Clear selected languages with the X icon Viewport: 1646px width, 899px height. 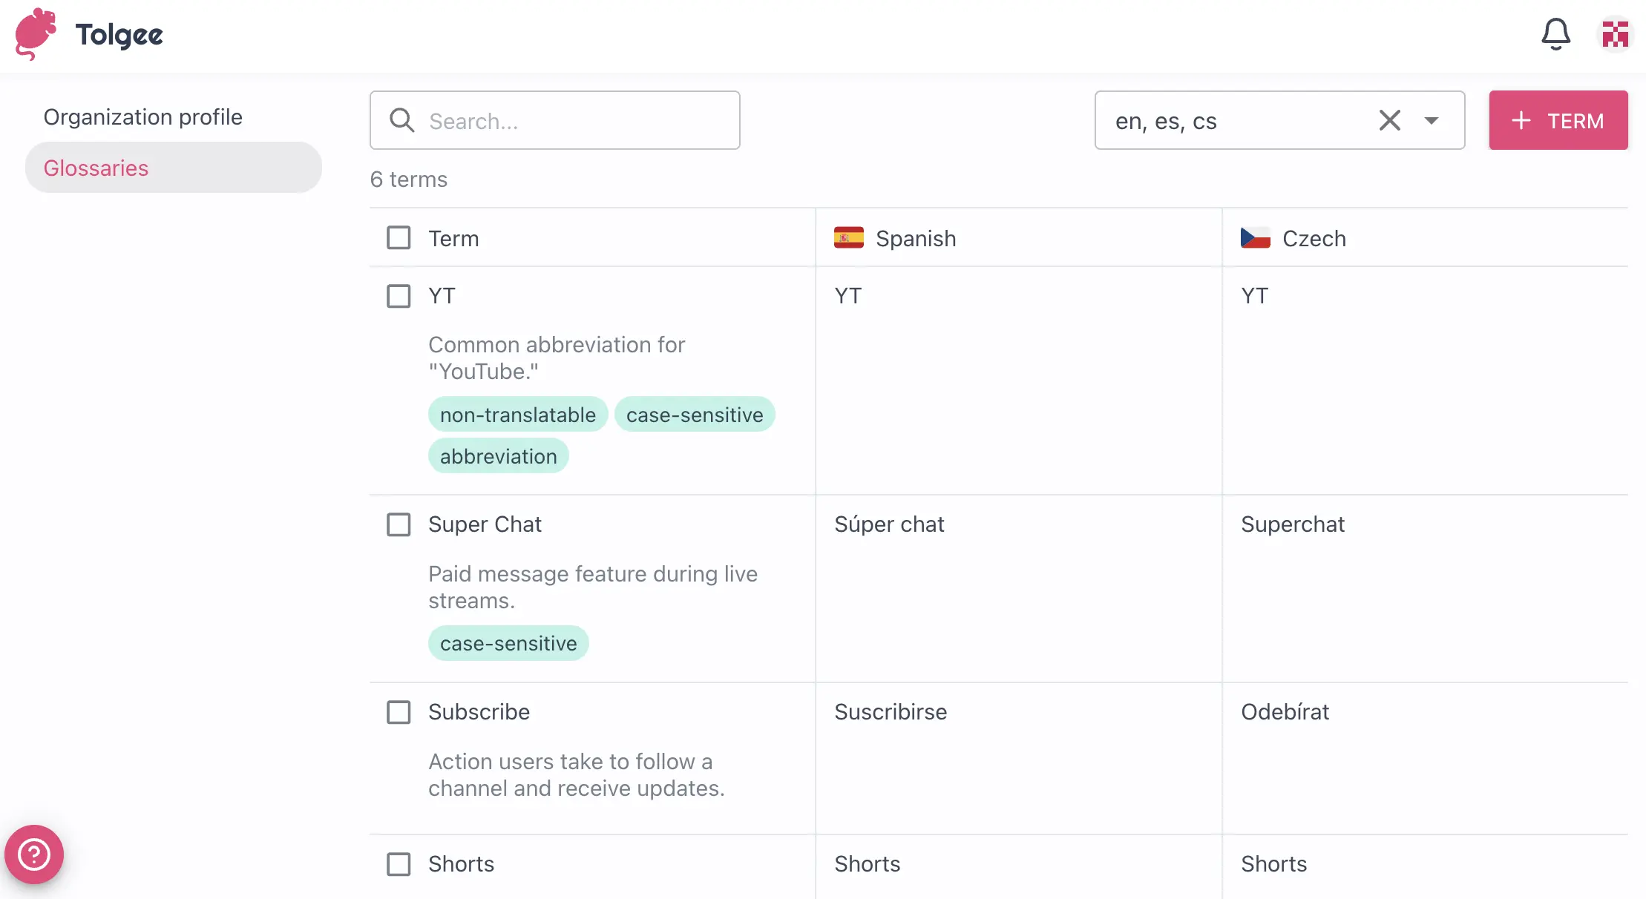(1389, 120)
